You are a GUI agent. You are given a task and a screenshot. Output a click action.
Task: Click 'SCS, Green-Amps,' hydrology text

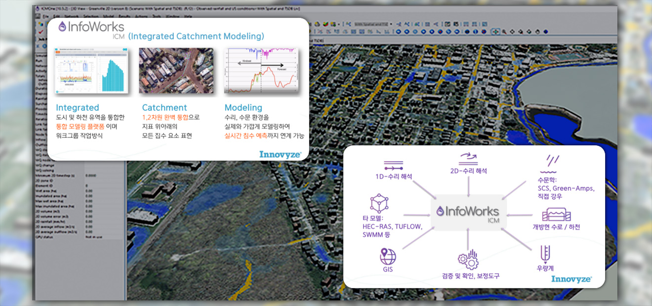click(x=566, y=188)
